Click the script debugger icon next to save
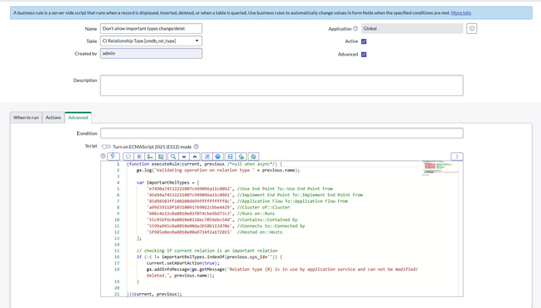 click(241, 156)
